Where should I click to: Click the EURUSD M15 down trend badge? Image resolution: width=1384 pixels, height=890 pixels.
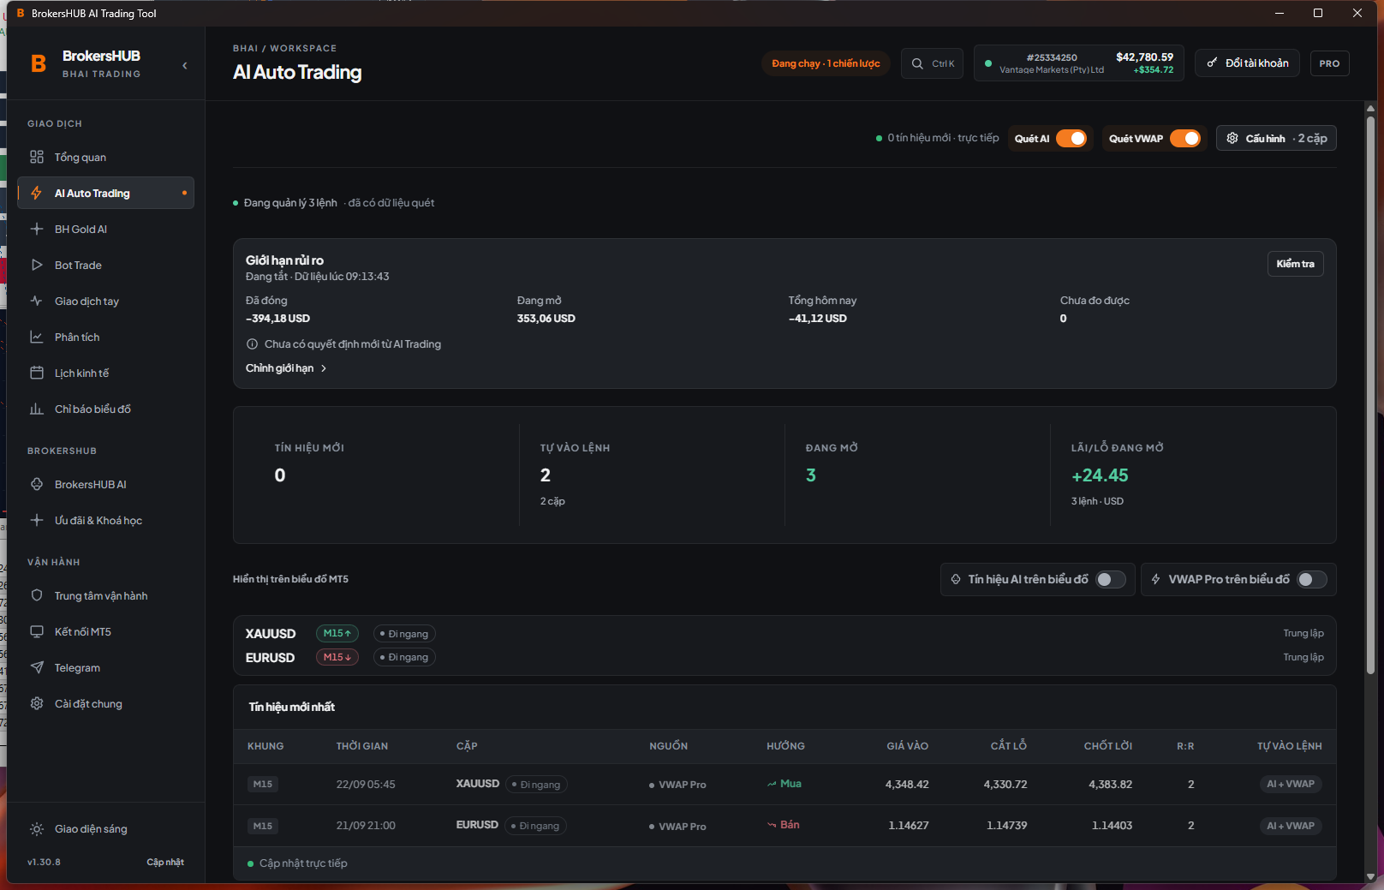pyautogui.click(x=337, y=657)
